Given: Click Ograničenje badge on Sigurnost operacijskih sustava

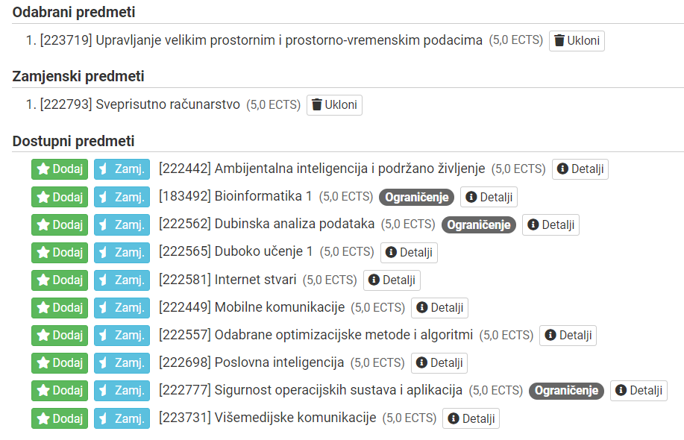Looking at the screenshot, I should 567,391.
